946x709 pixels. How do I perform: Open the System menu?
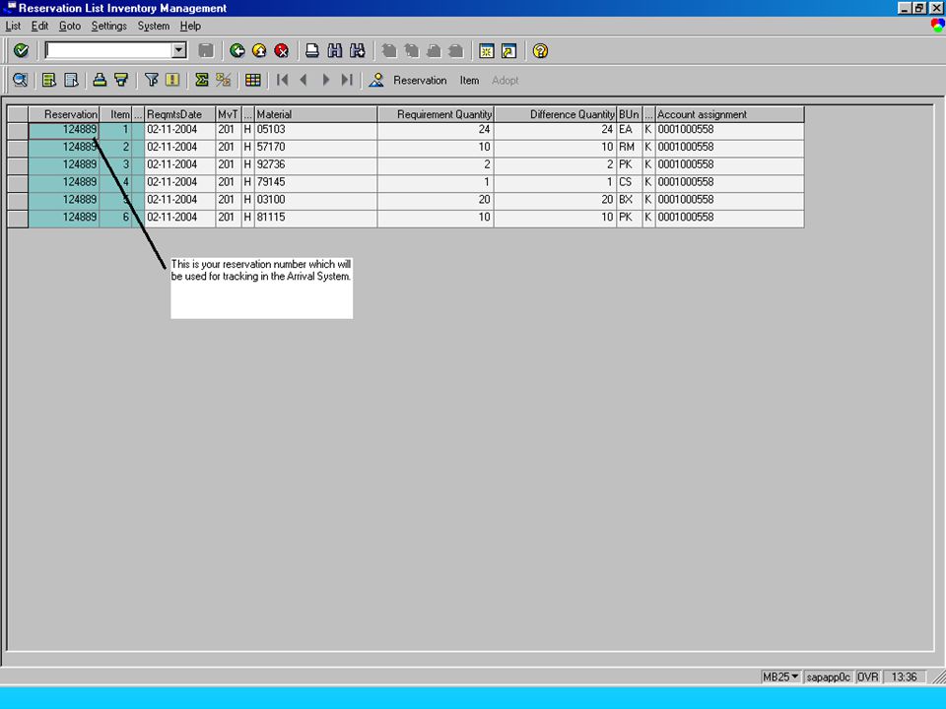[x=154, y=26]
